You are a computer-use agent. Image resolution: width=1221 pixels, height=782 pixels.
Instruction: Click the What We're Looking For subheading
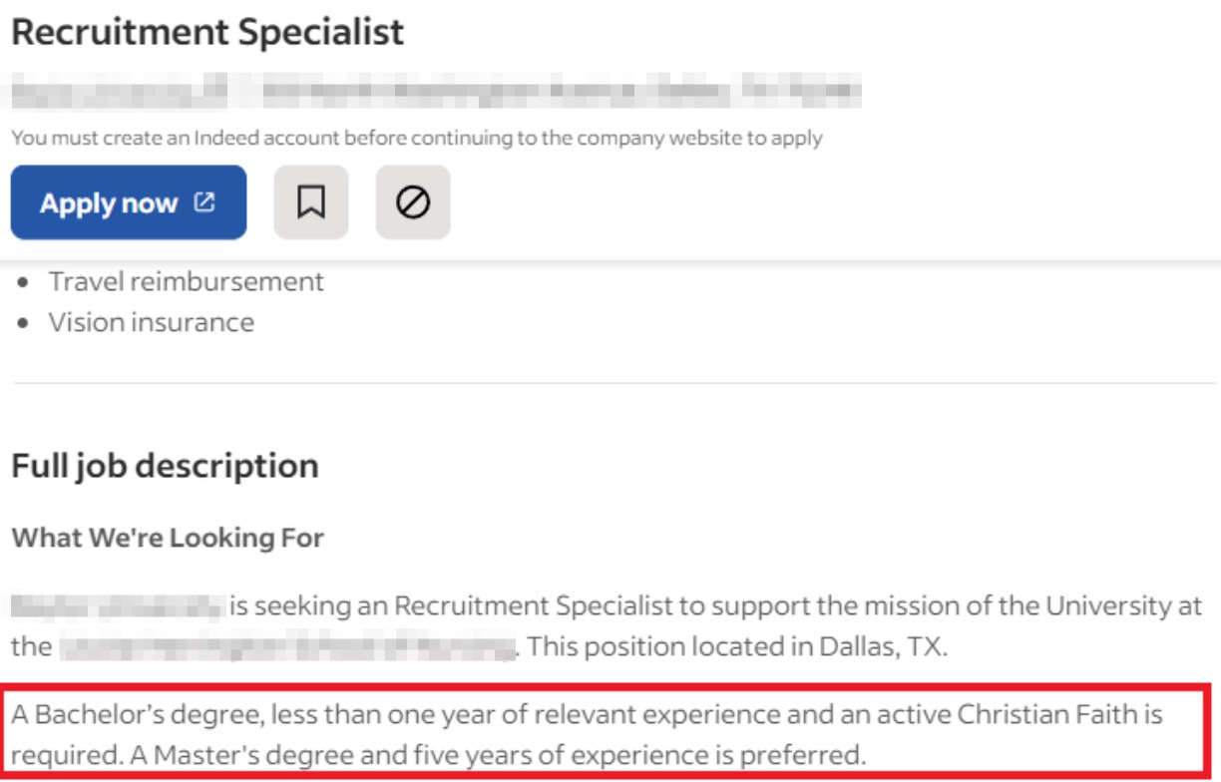click(165, 537)
